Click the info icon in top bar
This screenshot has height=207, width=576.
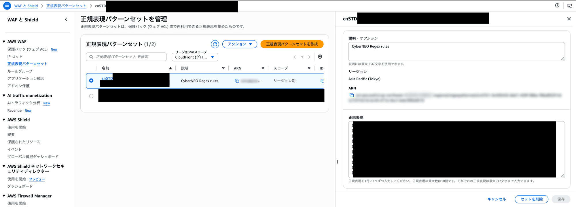557,5
